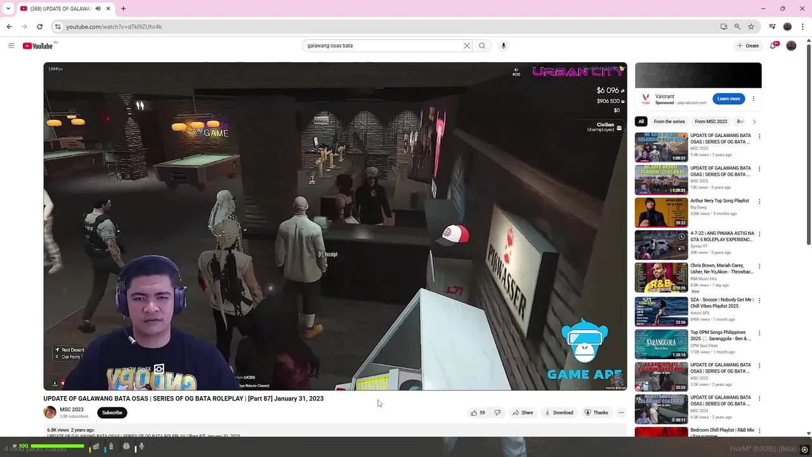Go to YouTube home via logo
The width and height of the screenshot is (812, 457).
(37, 46)
